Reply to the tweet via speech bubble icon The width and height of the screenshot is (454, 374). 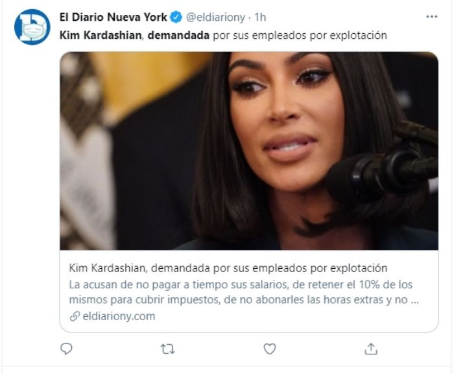(66, 349)
